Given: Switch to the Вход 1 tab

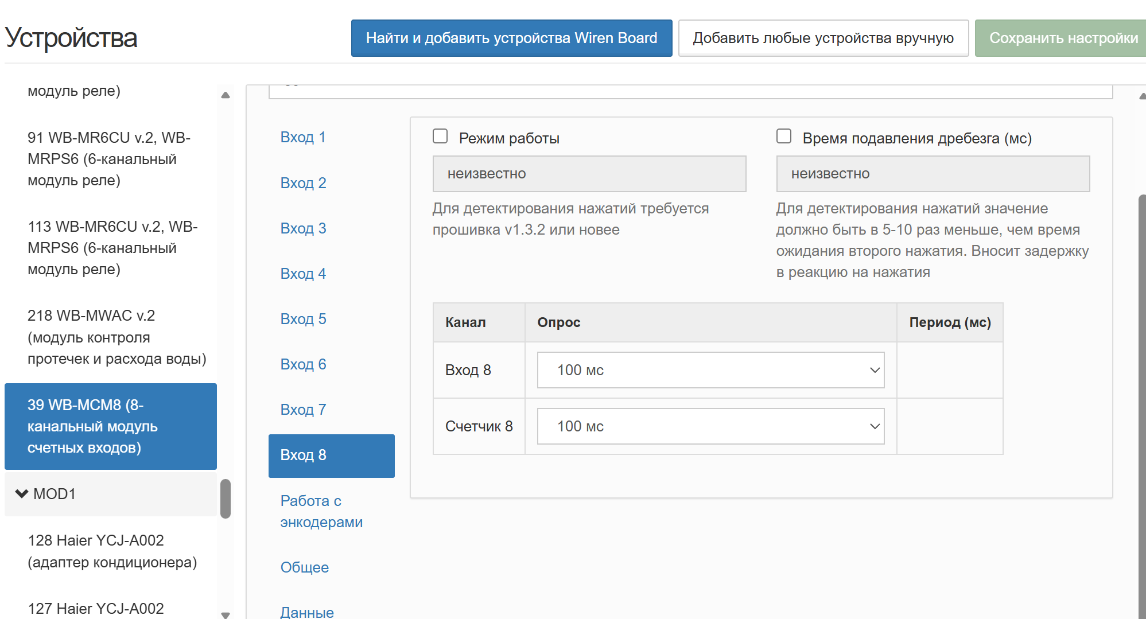Looking at the screenshot, I should tap(303, 137).
